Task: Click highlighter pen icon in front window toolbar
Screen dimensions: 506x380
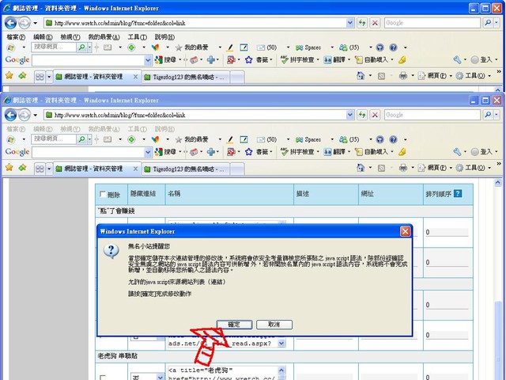Action: 229,139
